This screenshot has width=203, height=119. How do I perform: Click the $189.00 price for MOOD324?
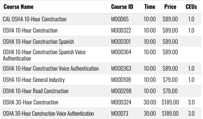coord(170,102)
